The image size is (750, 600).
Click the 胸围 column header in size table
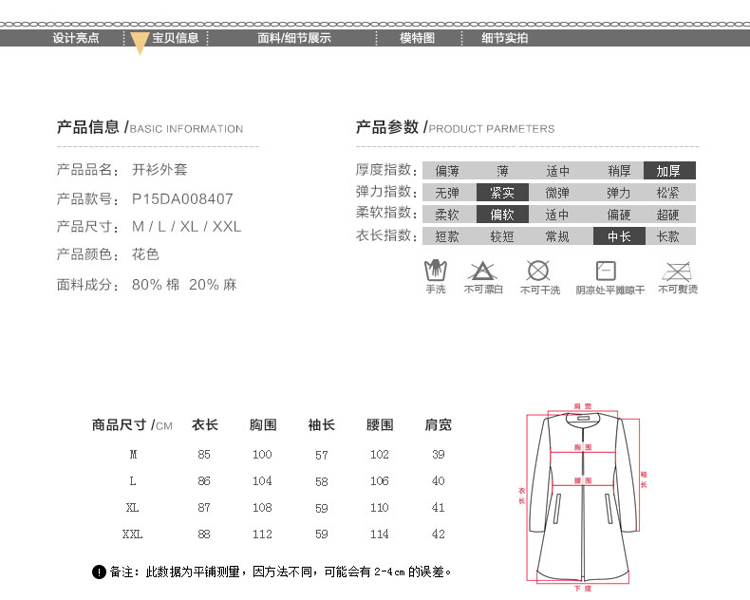(x=263, y=425)
